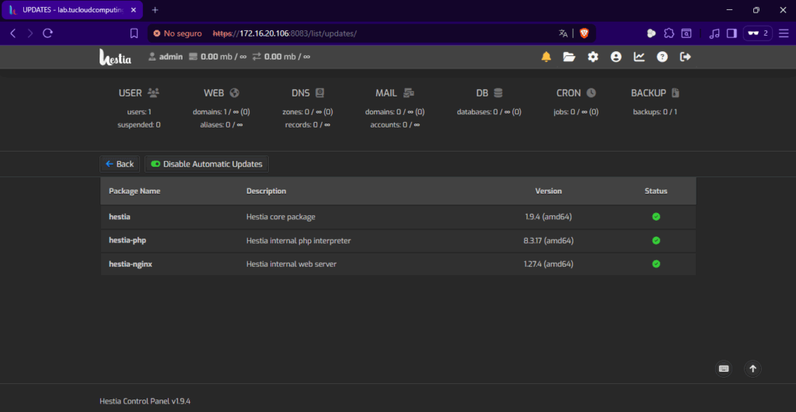Open the help question mark icon

coord(662,57)
